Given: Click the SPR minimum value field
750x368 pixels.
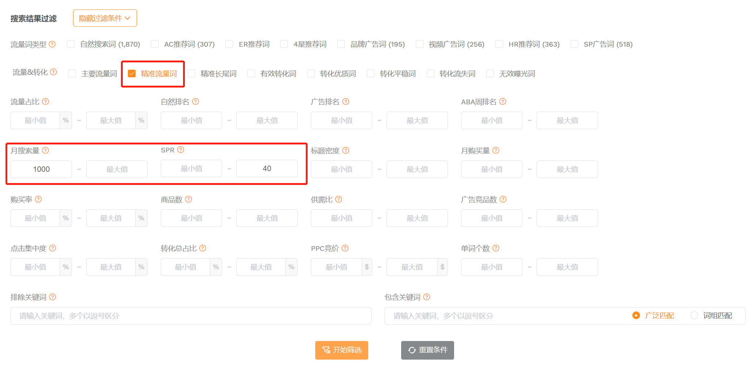Looking at the screenshot, I should click(x=191, y=168).
